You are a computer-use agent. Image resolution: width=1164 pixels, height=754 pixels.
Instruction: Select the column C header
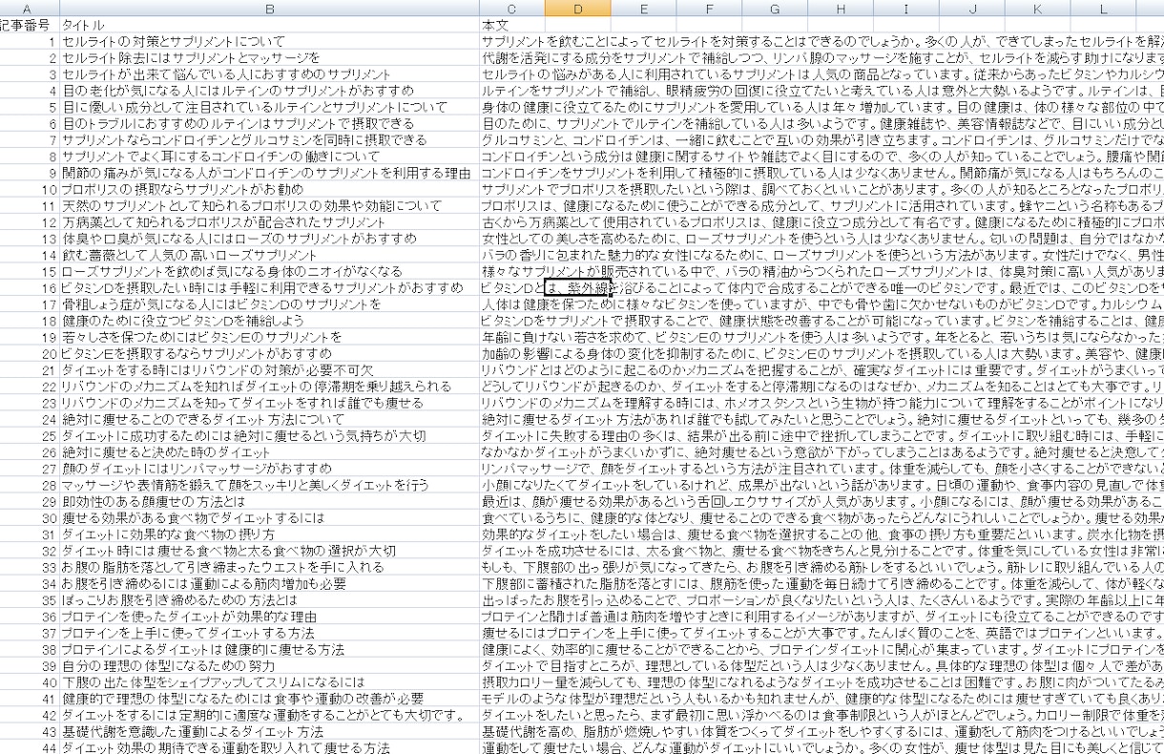click(512, 9)
